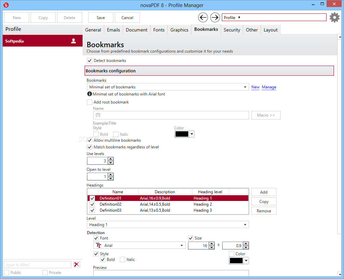Click the Macro >> button
Image resolution: width=344 pixels, height=279 pixels.
[266, 115]
